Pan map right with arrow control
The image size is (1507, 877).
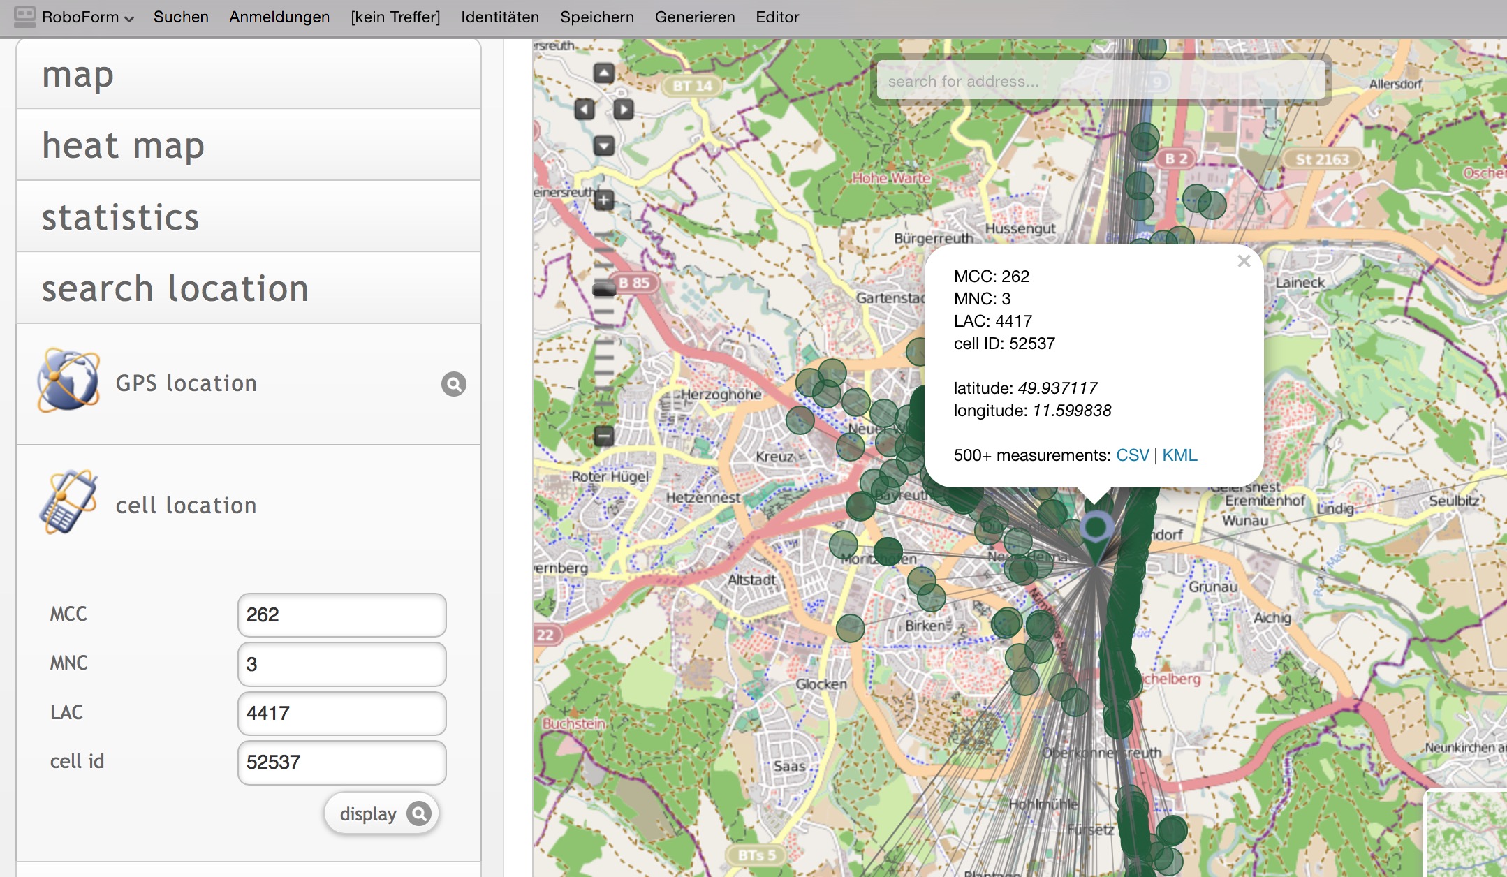(624, 109)
